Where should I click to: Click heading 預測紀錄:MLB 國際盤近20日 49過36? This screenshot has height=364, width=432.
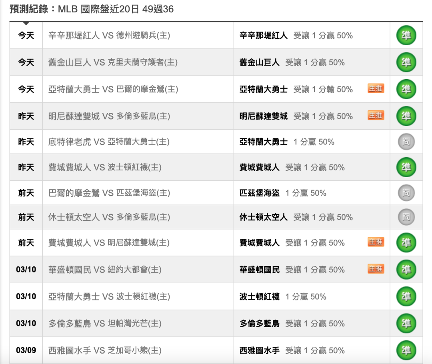point(92,9)
